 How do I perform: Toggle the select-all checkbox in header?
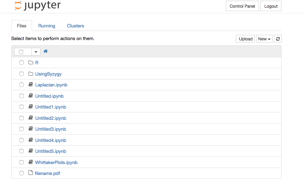pos(21,52)
